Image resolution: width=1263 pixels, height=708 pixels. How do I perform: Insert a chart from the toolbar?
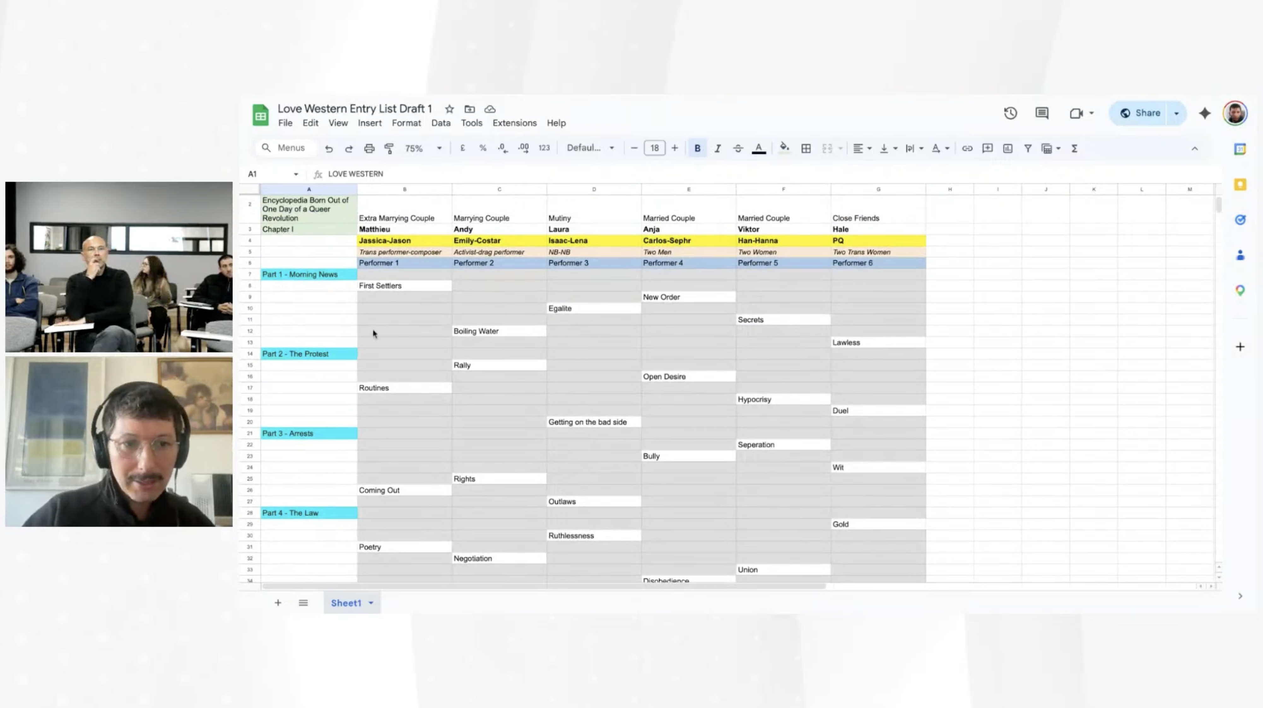[x=1007, y=148]
